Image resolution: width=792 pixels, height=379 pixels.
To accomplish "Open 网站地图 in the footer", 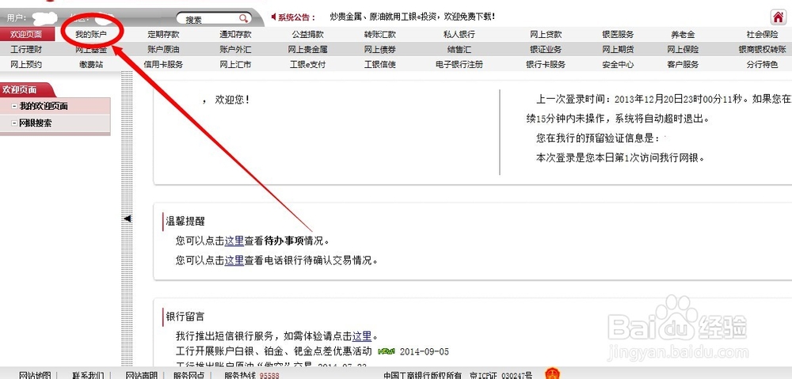I will [35, 375].
